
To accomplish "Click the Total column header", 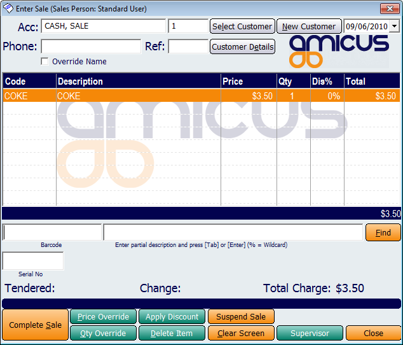I will (x=372, y=81).
